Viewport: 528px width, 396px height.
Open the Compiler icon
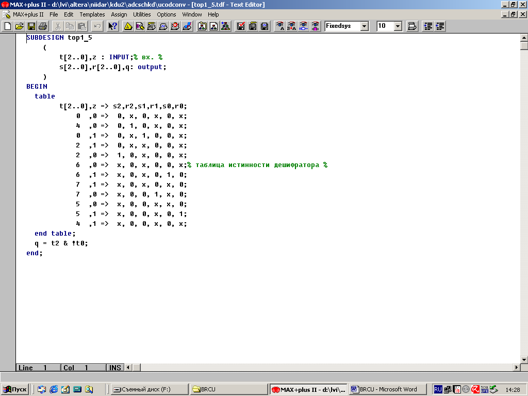pos(152,26)
